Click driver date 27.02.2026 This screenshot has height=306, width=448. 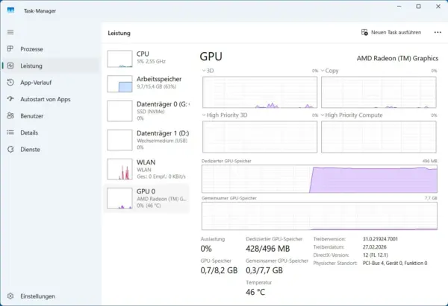click(x=374, y=247)
